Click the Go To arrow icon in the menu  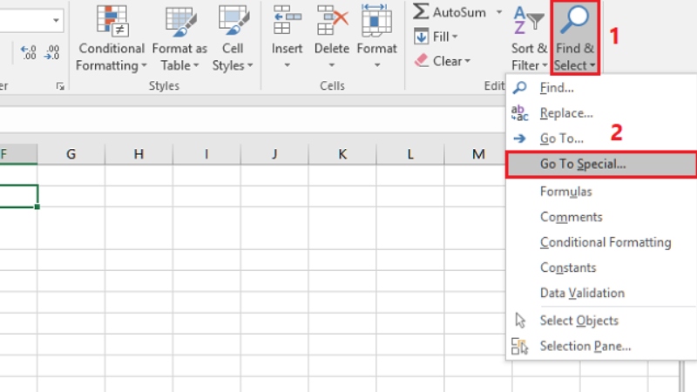point(519,139)
